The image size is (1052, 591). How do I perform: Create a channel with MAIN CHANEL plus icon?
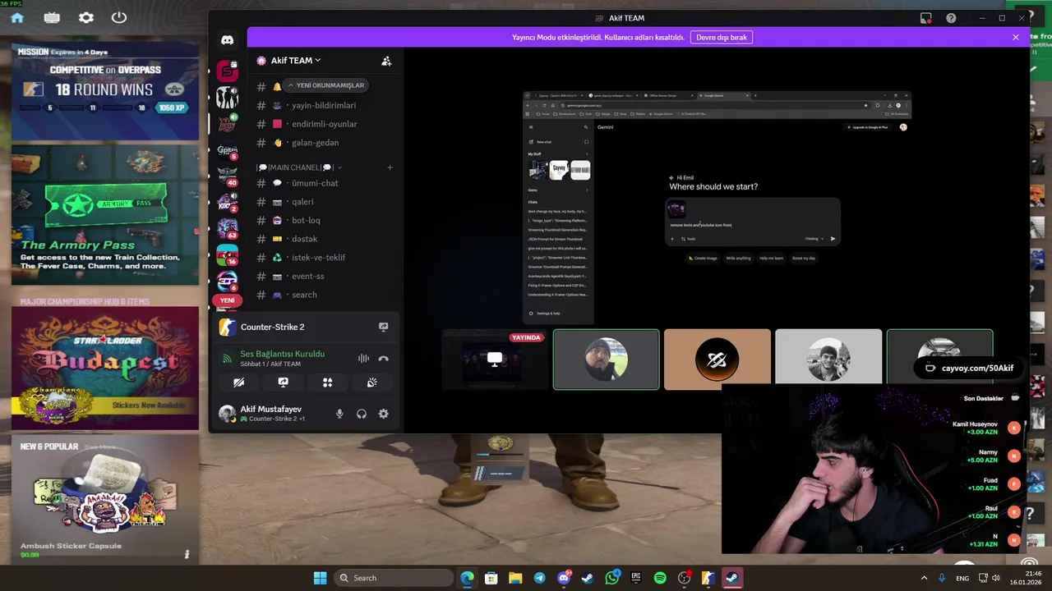(390, 167)
